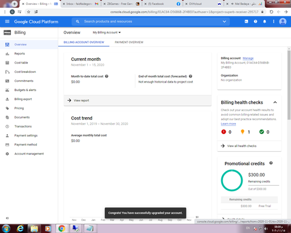Viewport: 291px width, 233px height.
Task: Click the Budgets & alerts icon in sidebar
Action: point(7,90)
